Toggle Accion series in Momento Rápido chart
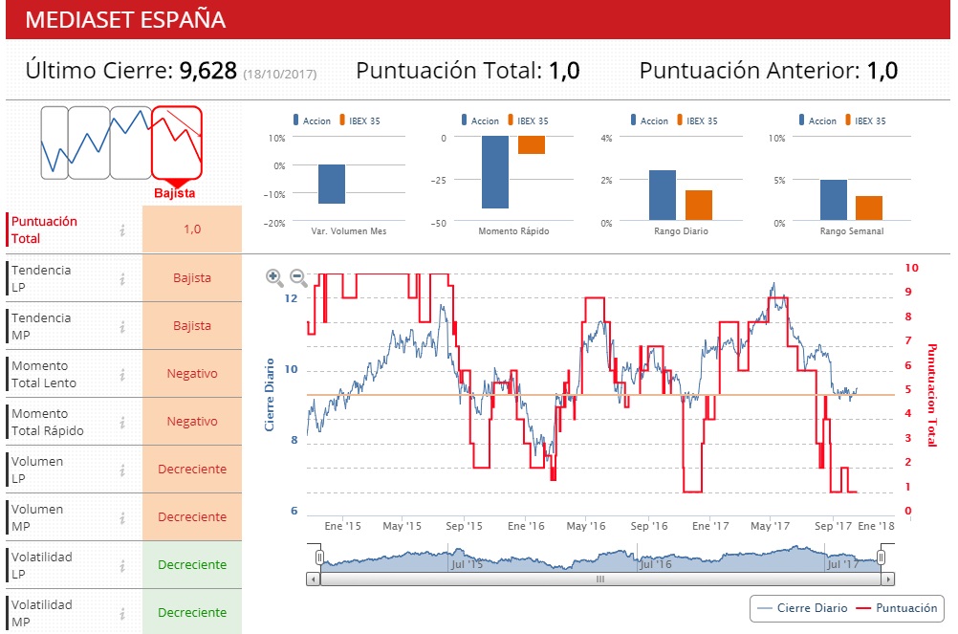Image resolution: width=958 pixels, height=634 pixels. coord(480,120)
